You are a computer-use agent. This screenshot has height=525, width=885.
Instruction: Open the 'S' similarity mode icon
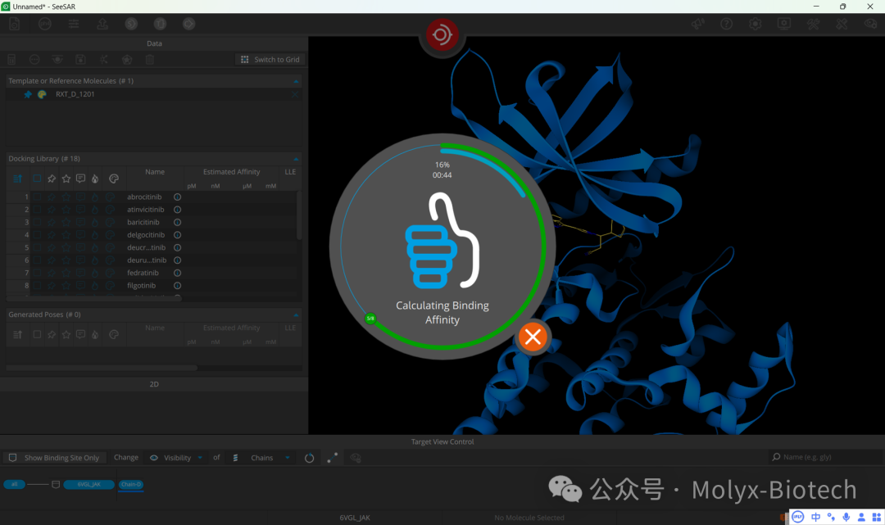coord(131,24)
